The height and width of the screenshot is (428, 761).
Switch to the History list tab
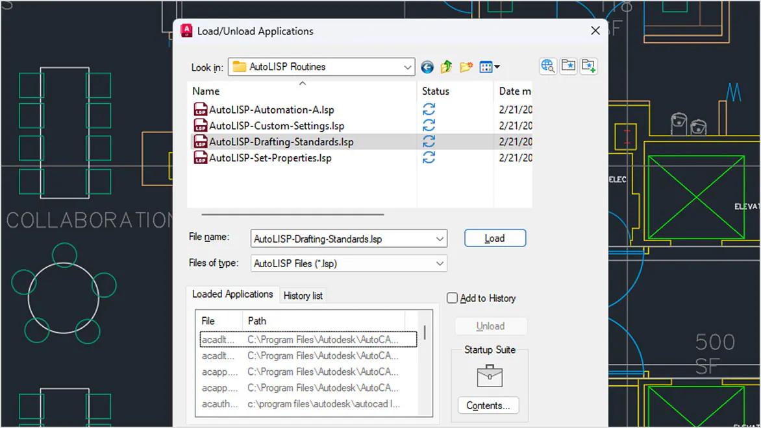303,296
